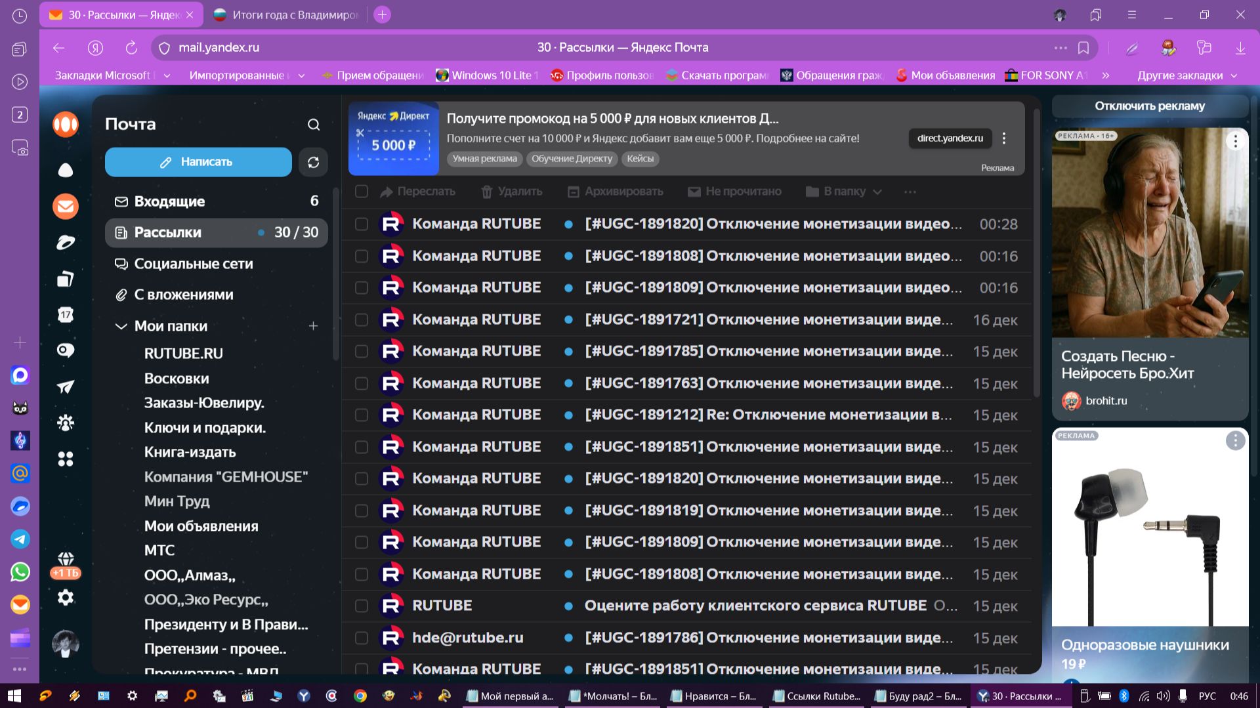Image resolution: width=1260 pixels, height=708 pixels.
Task: Click the mail search magnifier icon
Action: coord(314,125)
